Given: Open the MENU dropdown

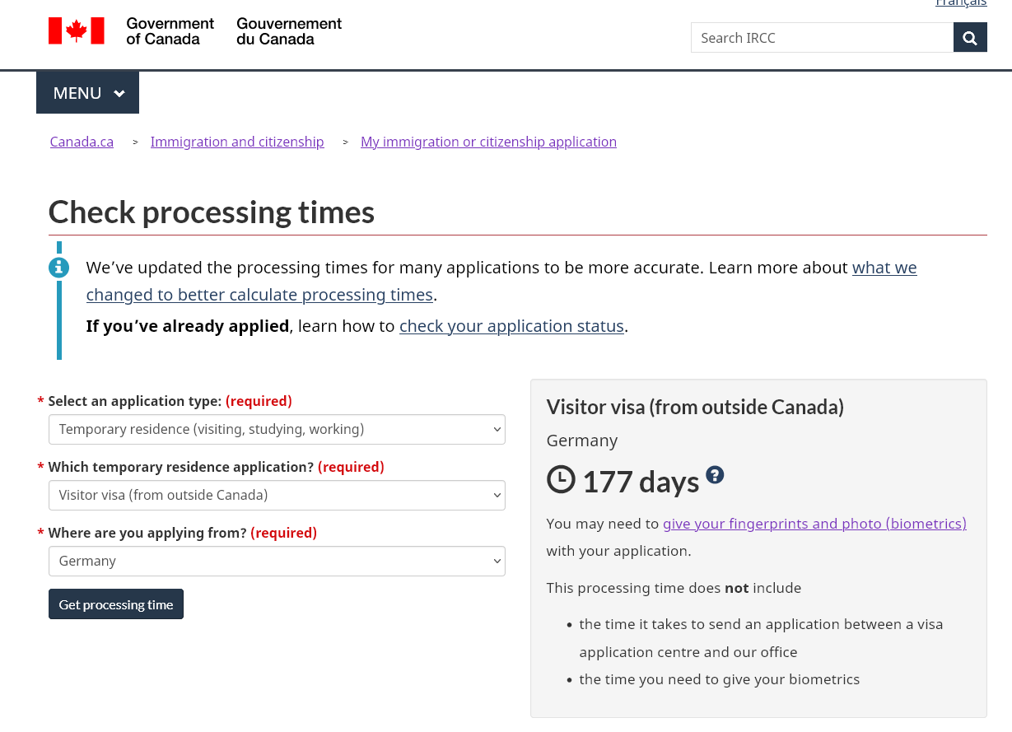Looking at the screenshot, I should pyautogui.click(x=88, y=93).
